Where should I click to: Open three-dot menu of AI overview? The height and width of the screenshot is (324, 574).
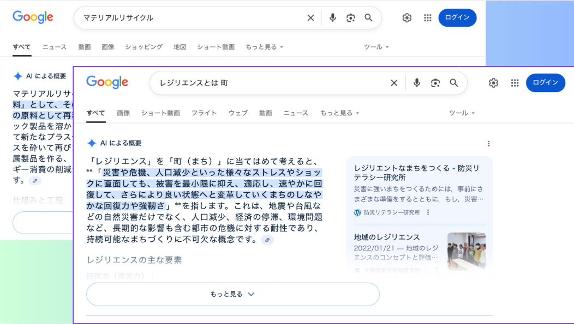489,144
